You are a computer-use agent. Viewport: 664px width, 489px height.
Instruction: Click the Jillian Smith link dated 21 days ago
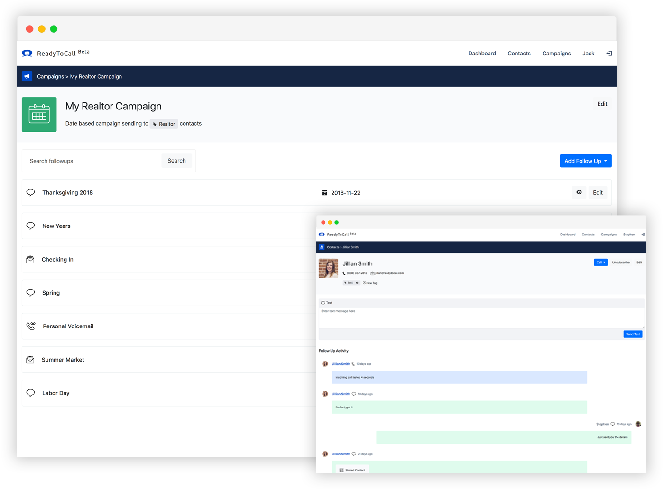coord(341,454)
